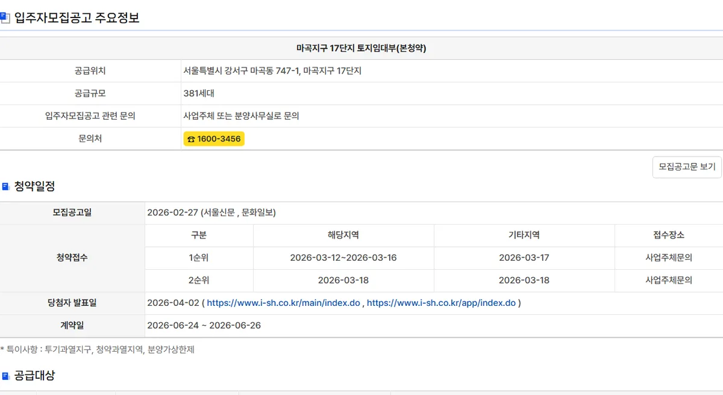The image size is (723, 395).
Task: Click the 당첨자 발표일 row label
Action: pyautogui.click(x=72, y=303)
